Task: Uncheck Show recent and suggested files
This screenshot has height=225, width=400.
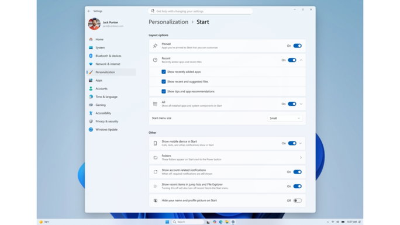Action: tap(164, 82)
